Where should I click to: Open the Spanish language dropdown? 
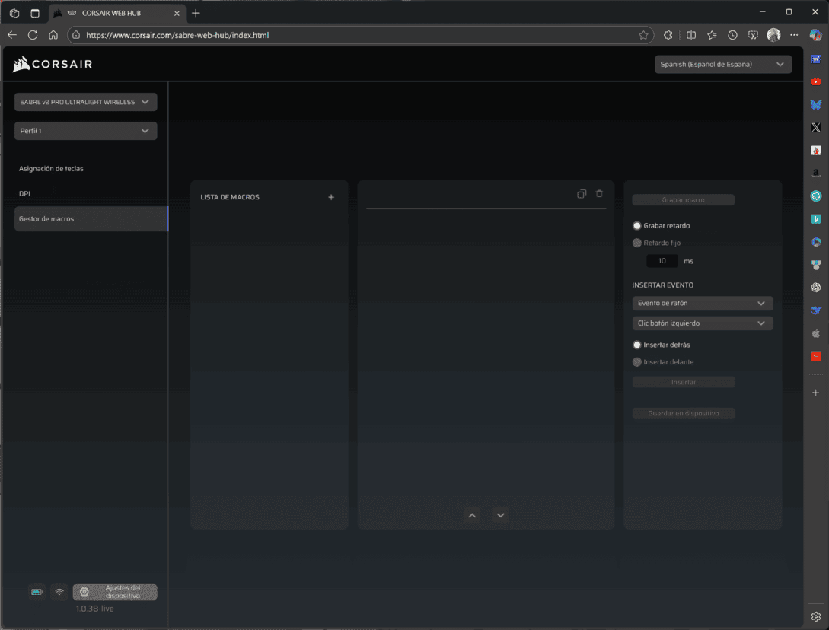coord(722,65)
